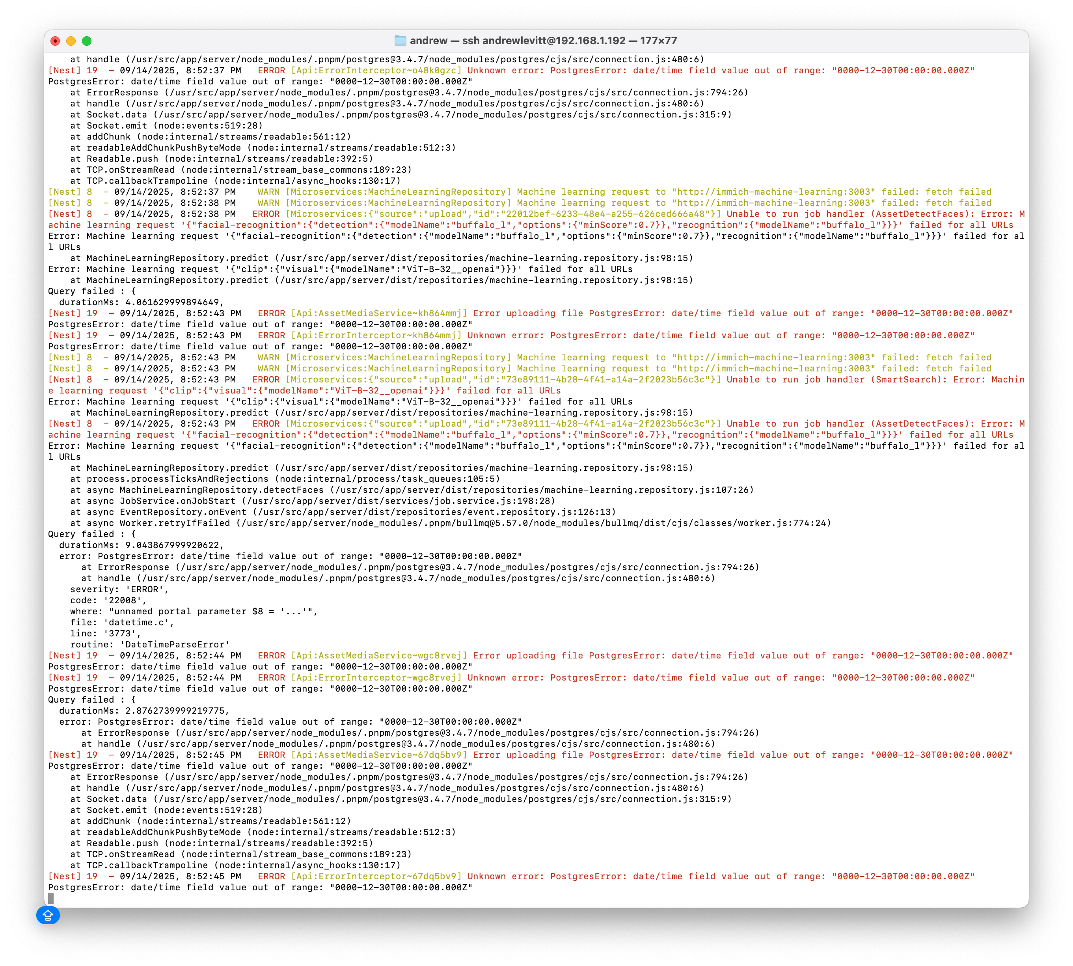Screen dimensions: 1073x966
Task: Click the code: '22008' line
Action: pyautogui.click(x=108, y=600)
